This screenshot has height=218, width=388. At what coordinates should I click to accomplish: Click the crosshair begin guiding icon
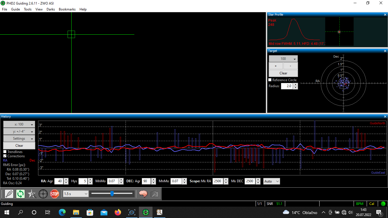tap(43, 194)
